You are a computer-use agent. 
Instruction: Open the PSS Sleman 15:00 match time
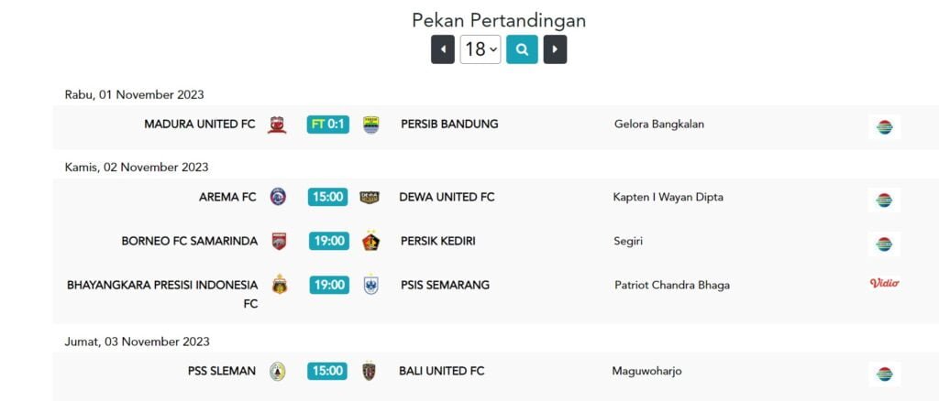pos(326,371)
